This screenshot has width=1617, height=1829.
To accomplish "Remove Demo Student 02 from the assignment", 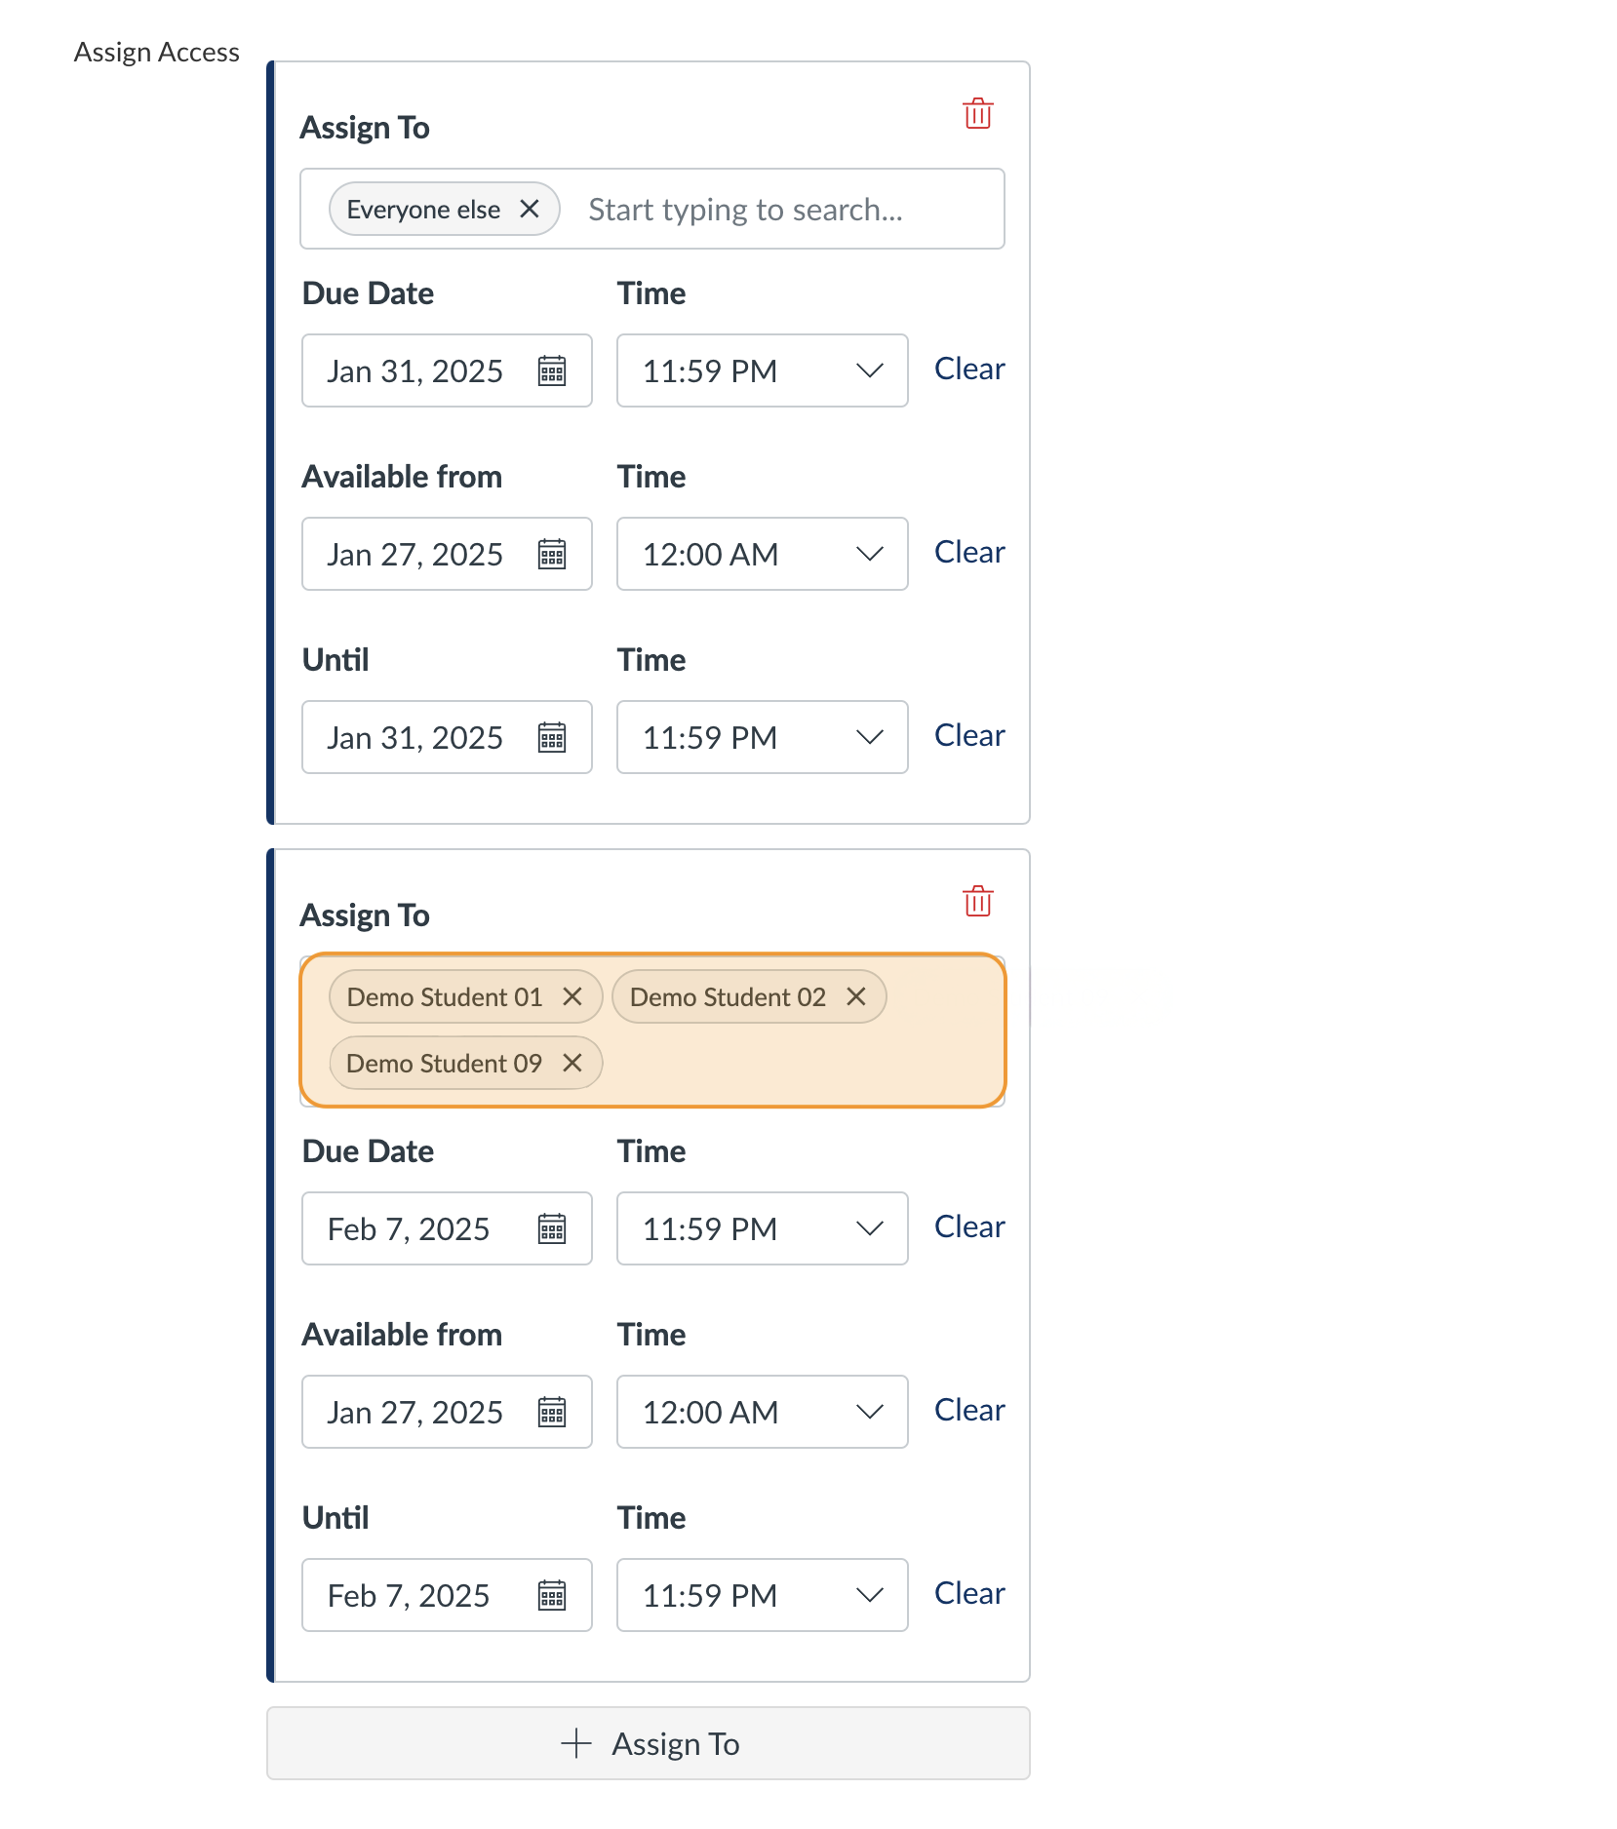I will tap(856, 996).
